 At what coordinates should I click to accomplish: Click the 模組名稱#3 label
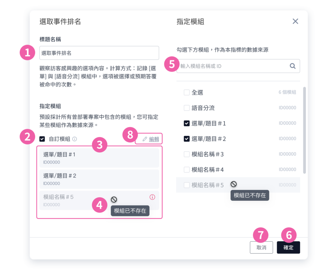(x=207, y=154)
